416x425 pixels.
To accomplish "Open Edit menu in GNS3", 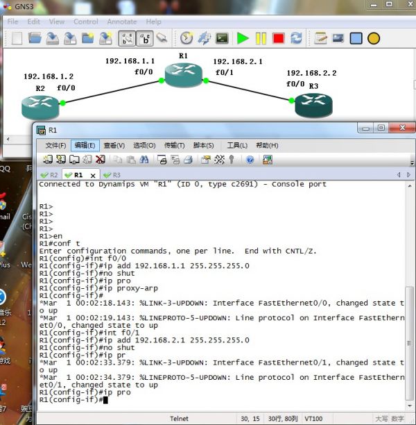I will pyautogui.click(x=33, y=22).
